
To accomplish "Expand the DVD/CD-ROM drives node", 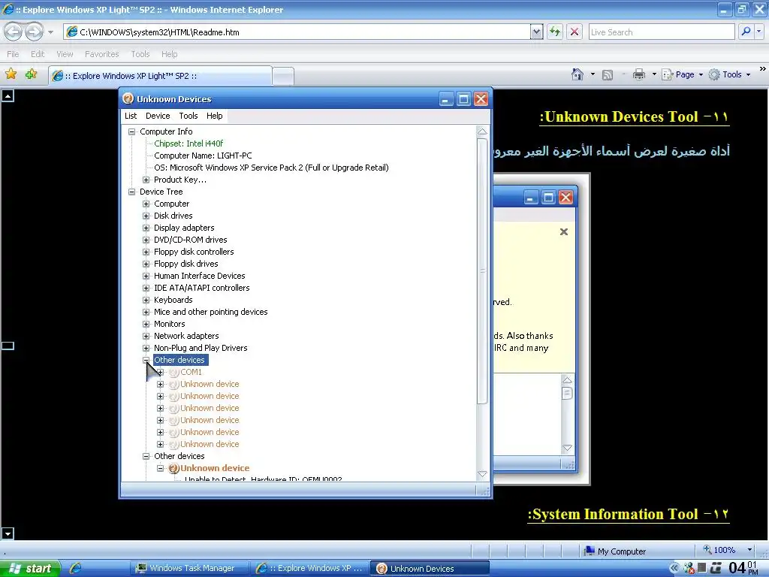I will (x=146, y=240).
